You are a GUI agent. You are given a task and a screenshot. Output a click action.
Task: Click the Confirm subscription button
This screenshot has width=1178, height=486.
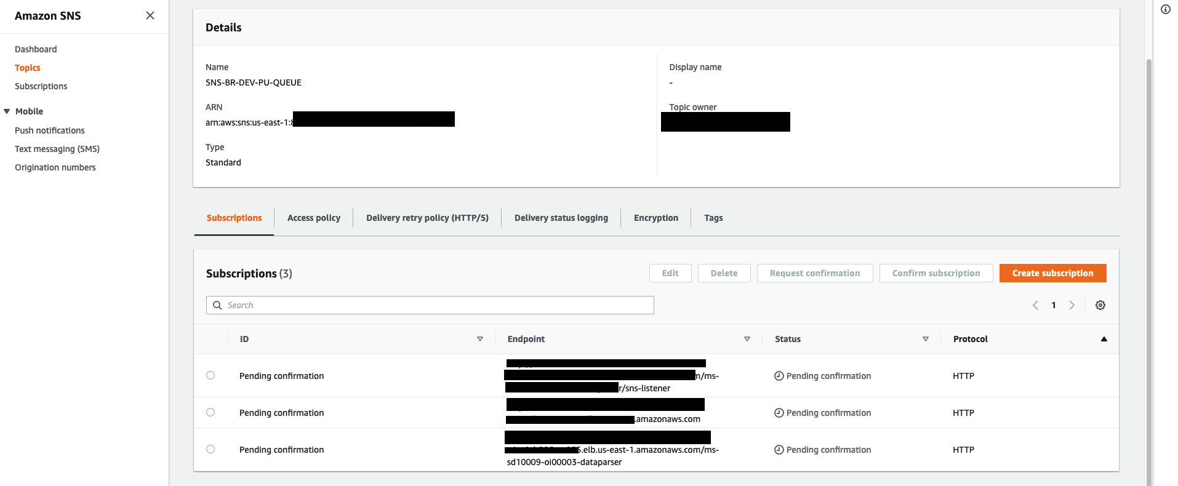[936, 273]
